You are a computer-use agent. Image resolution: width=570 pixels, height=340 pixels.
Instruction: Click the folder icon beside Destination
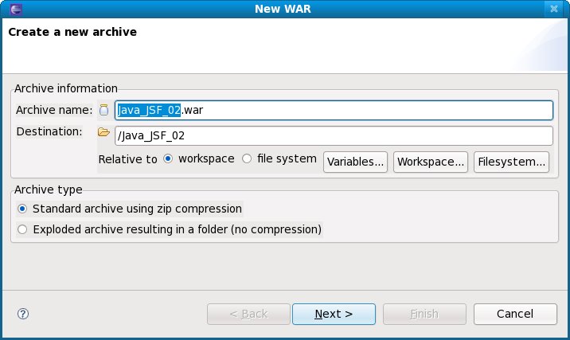coord(103,132)
